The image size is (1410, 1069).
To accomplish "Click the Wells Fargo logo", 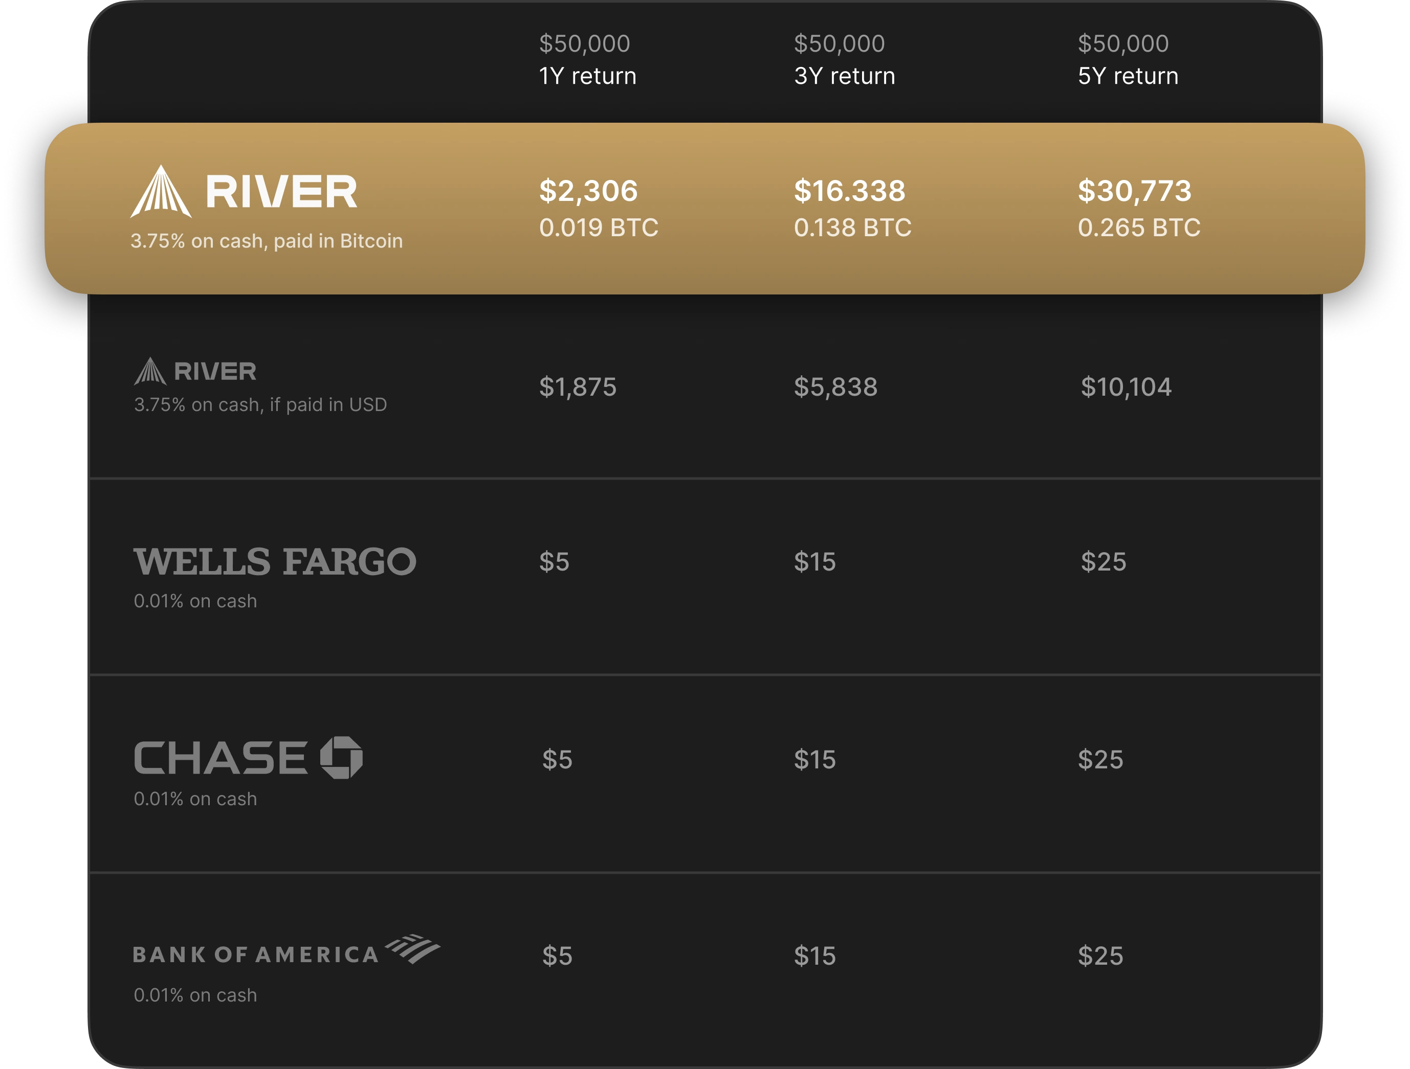I will pos(275,561).
